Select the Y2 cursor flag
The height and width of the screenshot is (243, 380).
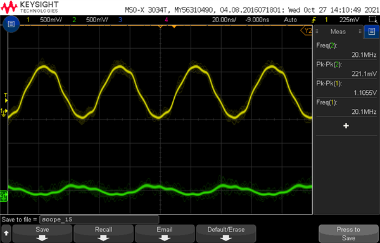[x=307, y=31]
